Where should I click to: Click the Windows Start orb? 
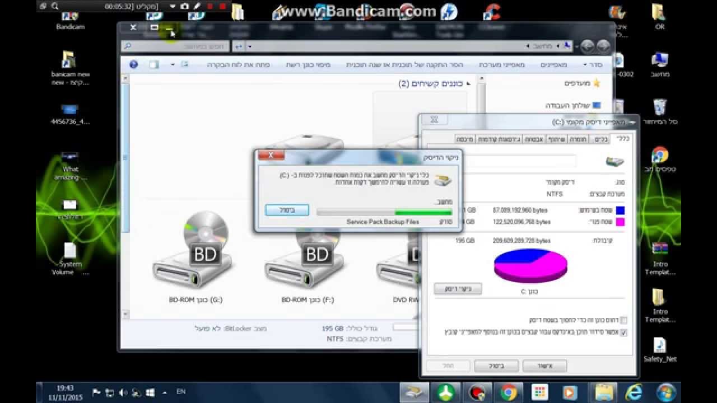(666, 392)
